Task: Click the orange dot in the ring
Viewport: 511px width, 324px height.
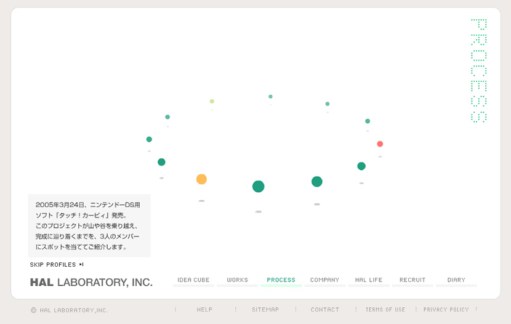Action: (x=201, y=179)
